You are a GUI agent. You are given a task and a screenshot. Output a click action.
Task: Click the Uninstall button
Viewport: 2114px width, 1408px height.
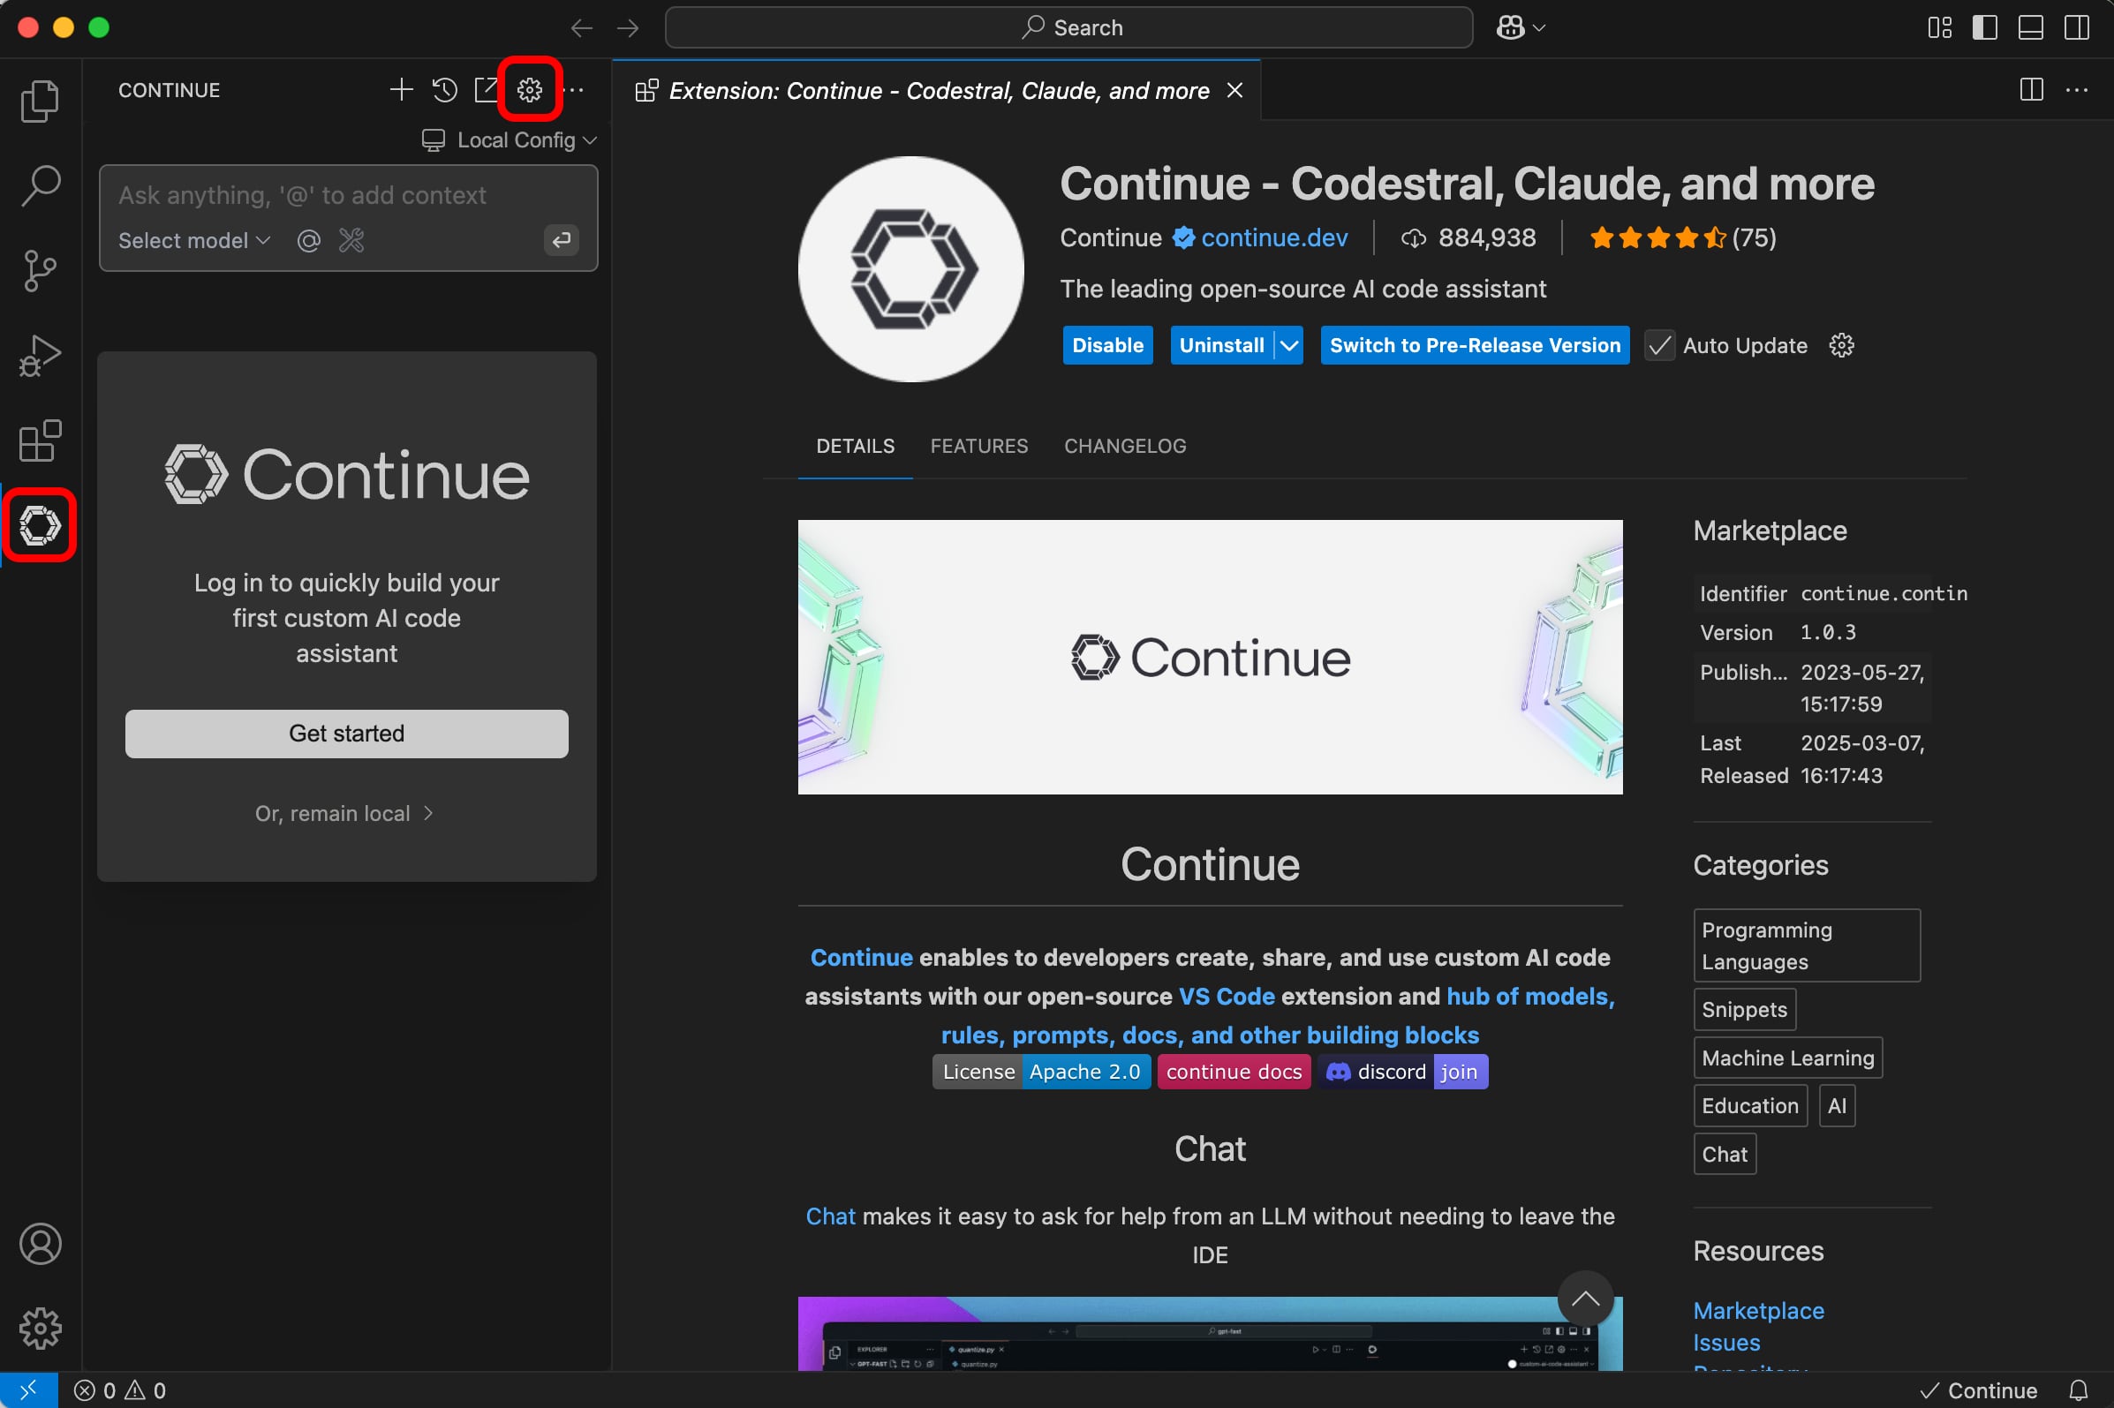point(1221,346)
